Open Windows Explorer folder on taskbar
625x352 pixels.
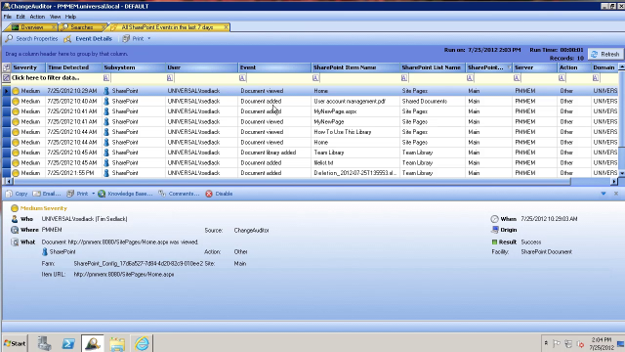pyautogui.click(x=117, y=343)
